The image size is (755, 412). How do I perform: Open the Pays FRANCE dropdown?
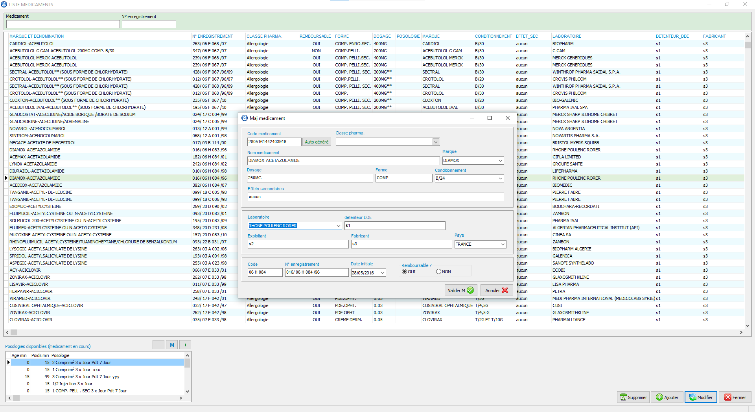pyautogui.click(x=503, y=244)
